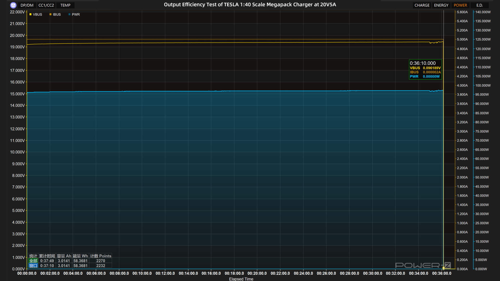Select the 全部 row in statistics table
Screen dimensions: 500x281
point(70,261)
